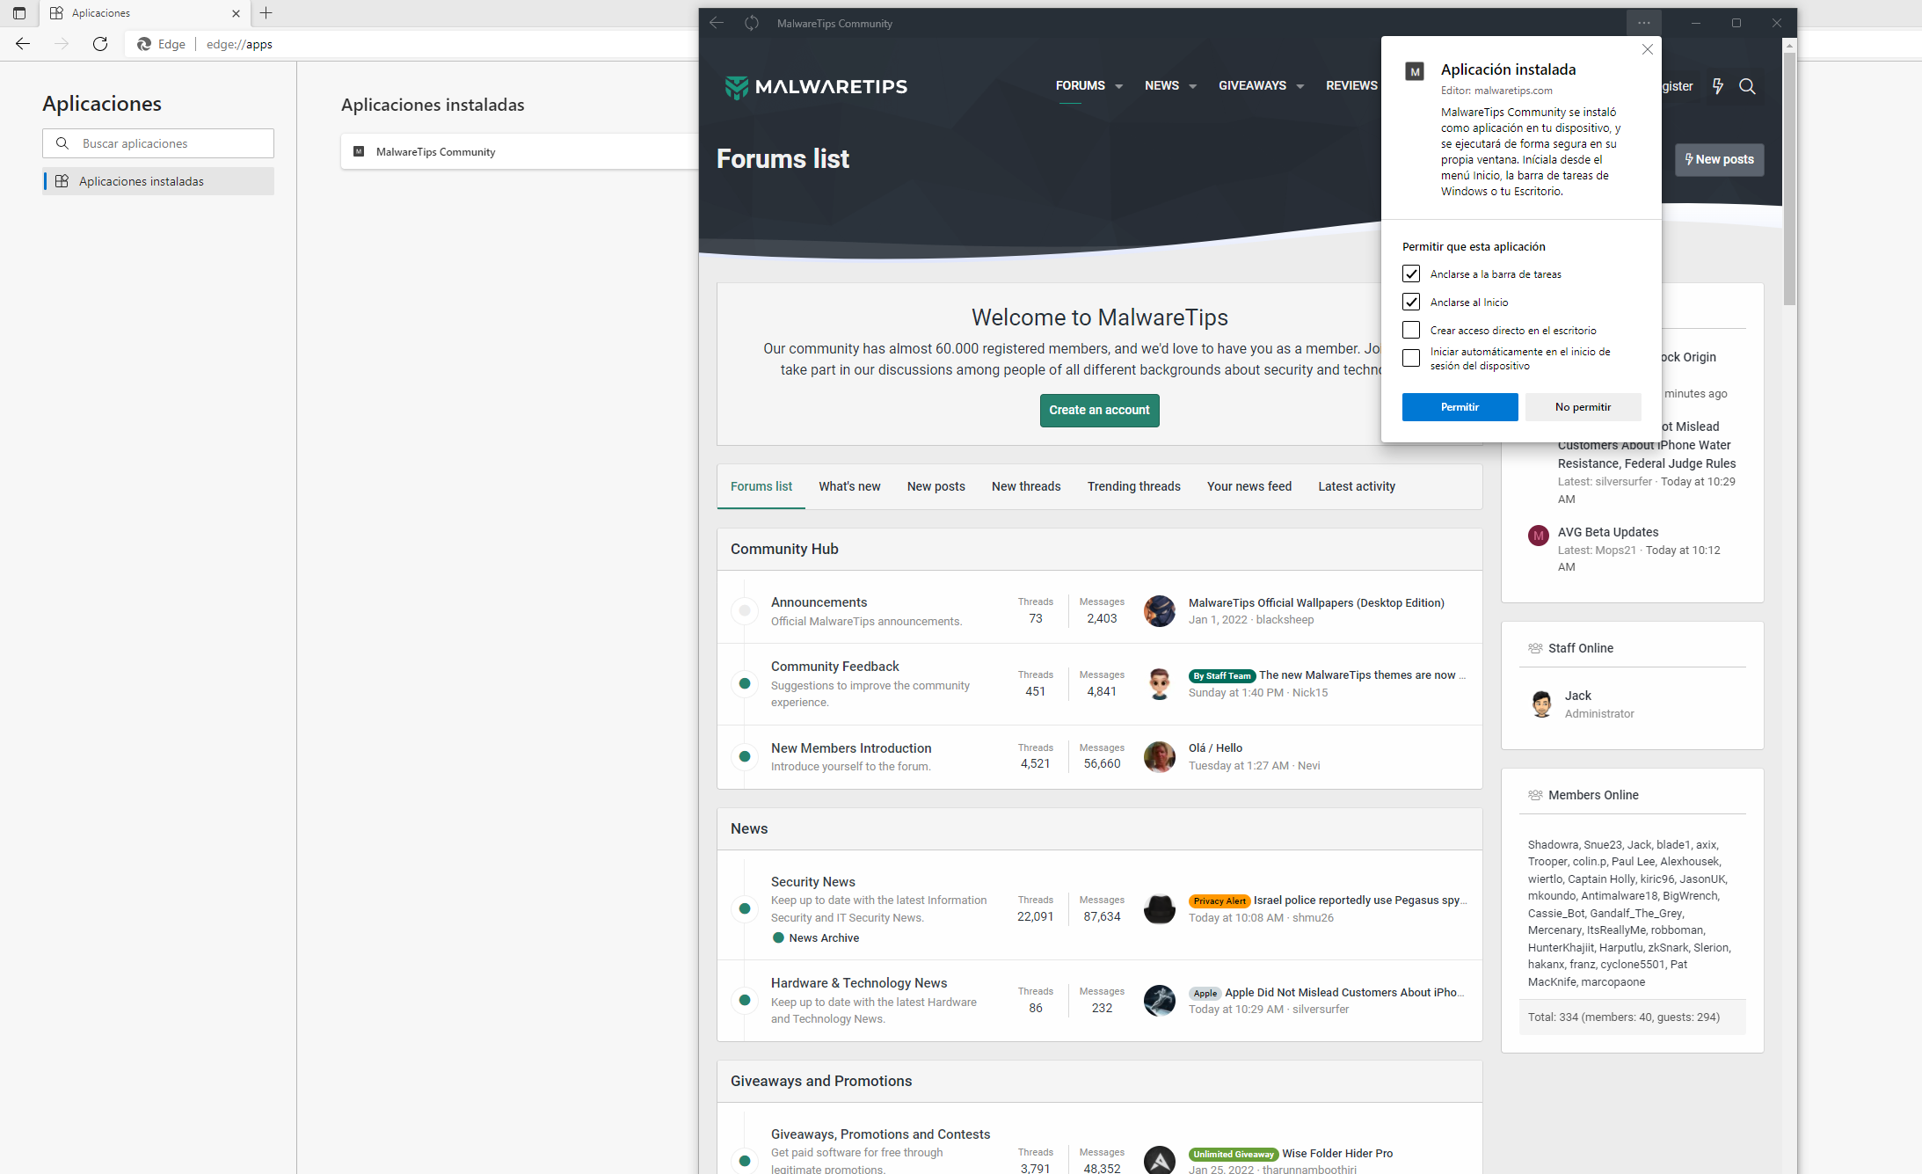This screenshot has height=1174, width=1922.
Task: Click the MalwareTips logo
Action: [x=816, y=86]
